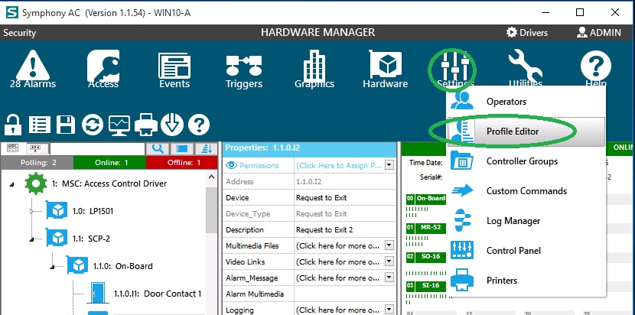635x315 pixels.
Task: Click the 00 On-Board board label
Action: pos(425,198)
